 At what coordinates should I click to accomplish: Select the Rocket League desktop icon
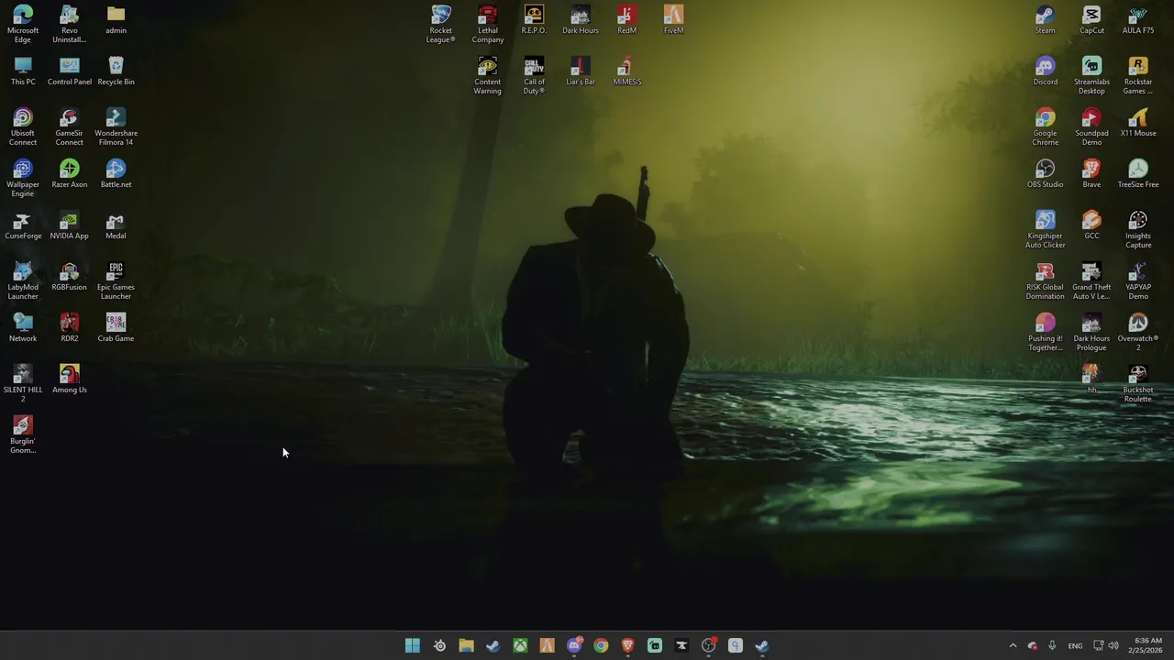coord(441,24)
